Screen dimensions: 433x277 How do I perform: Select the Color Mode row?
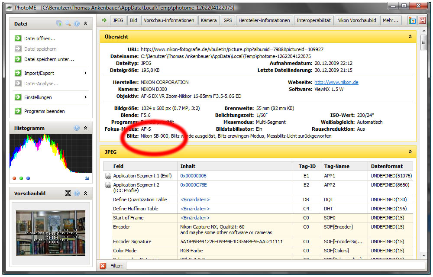click(x=262, y=251)
